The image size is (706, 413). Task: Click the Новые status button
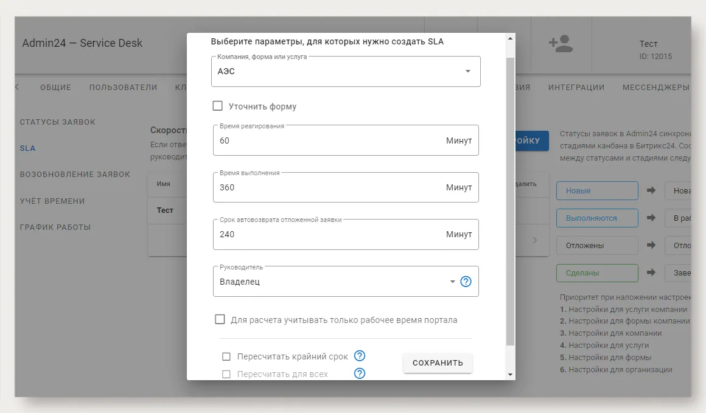[597, 191]
